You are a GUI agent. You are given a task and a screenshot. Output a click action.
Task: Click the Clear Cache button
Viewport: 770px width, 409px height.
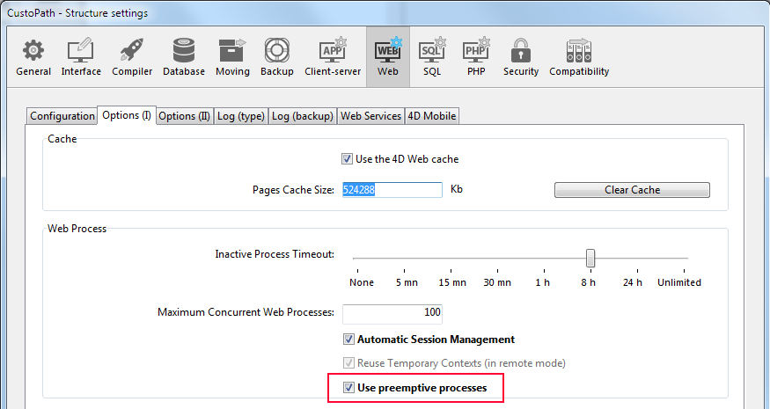[x=632, y=190]
